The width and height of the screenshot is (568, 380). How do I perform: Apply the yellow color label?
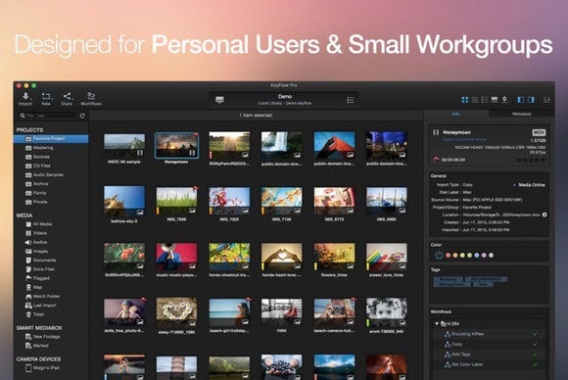click(462, 256)
